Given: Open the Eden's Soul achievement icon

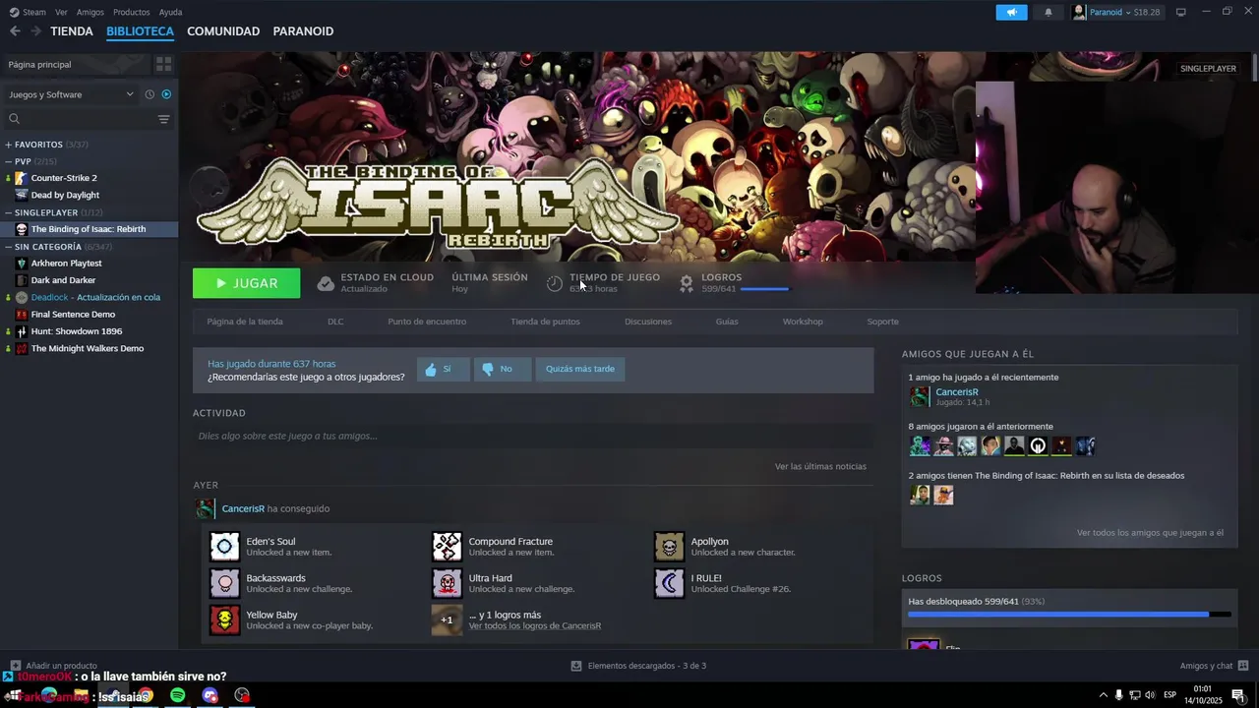Looking at the screenshot, I should 225,547.
